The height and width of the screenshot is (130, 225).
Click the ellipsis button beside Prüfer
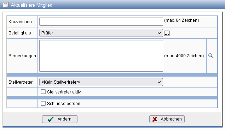167,33
